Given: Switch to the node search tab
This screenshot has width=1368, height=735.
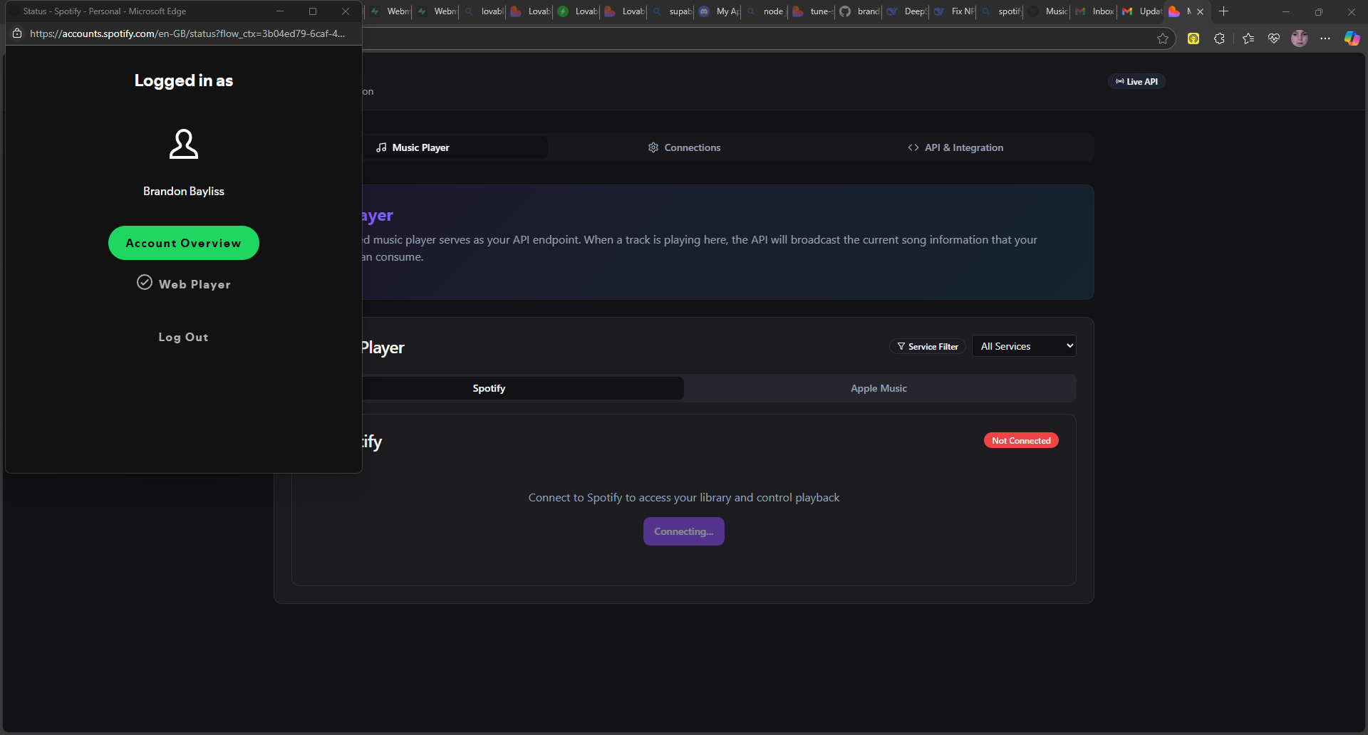Looking at the screenshot, I should tap(766, 11).
